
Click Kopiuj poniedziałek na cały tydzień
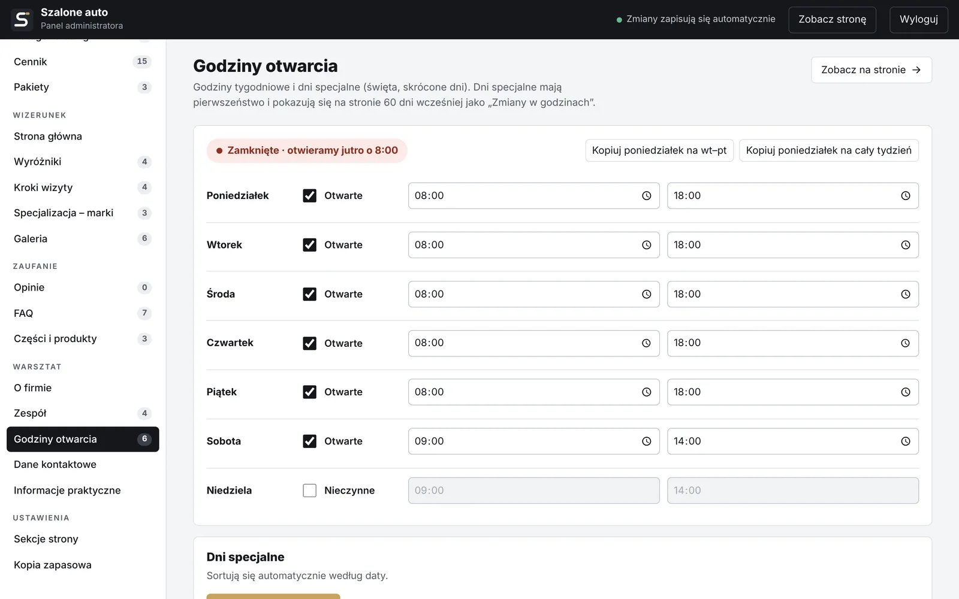click(x=828, y=150)
